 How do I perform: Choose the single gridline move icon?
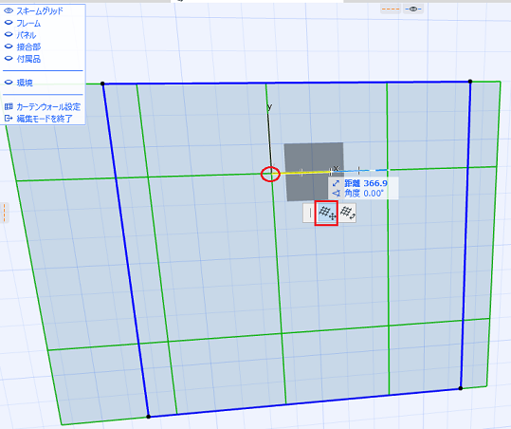(310, 213)
